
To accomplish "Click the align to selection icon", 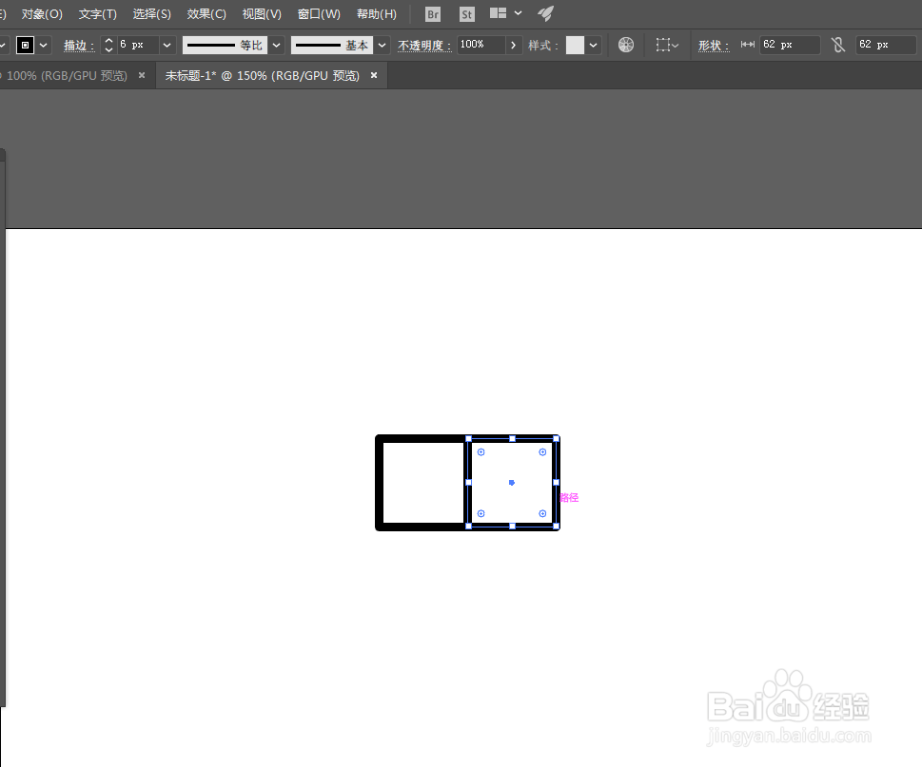I will point(663,45).
